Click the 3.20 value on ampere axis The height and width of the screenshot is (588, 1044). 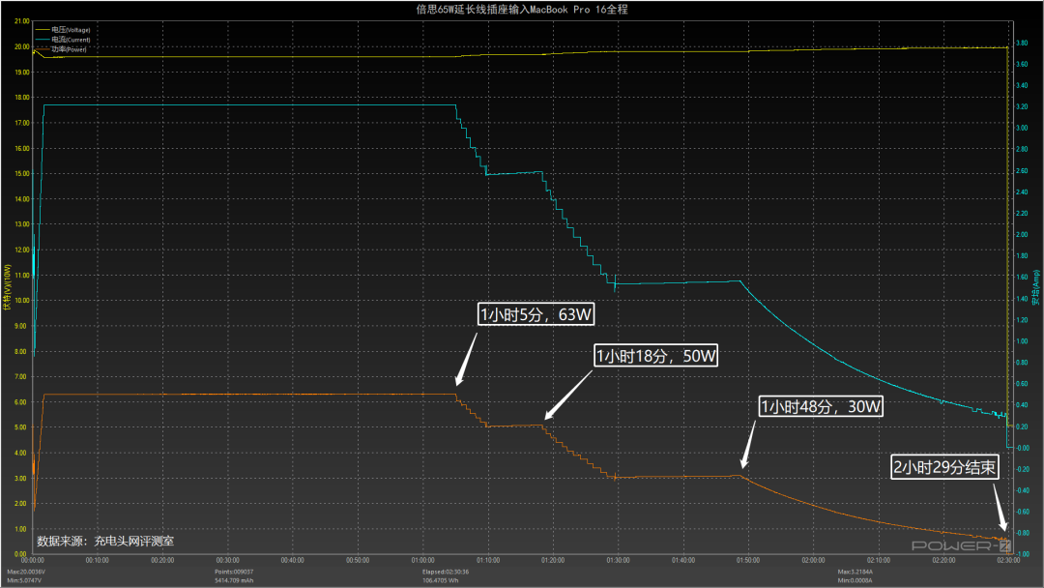[x=1022, y=106]
